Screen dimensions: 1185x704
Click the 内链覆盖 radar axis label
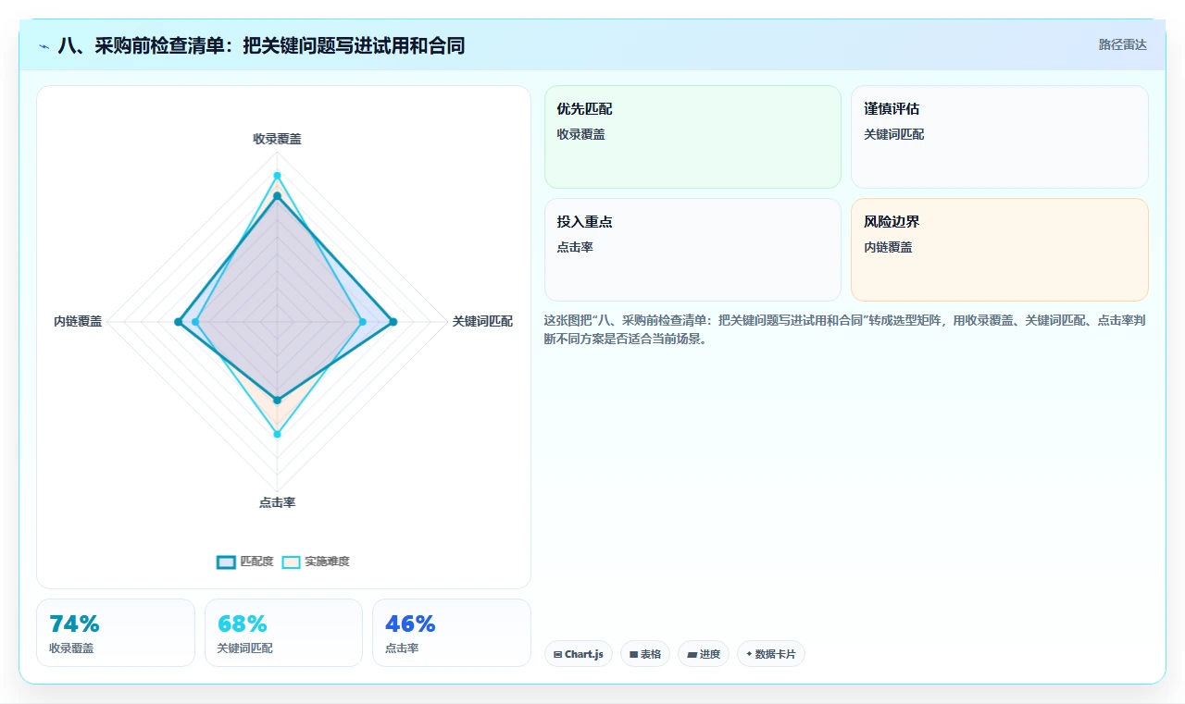pyautogui.click(x=78, y=321)
